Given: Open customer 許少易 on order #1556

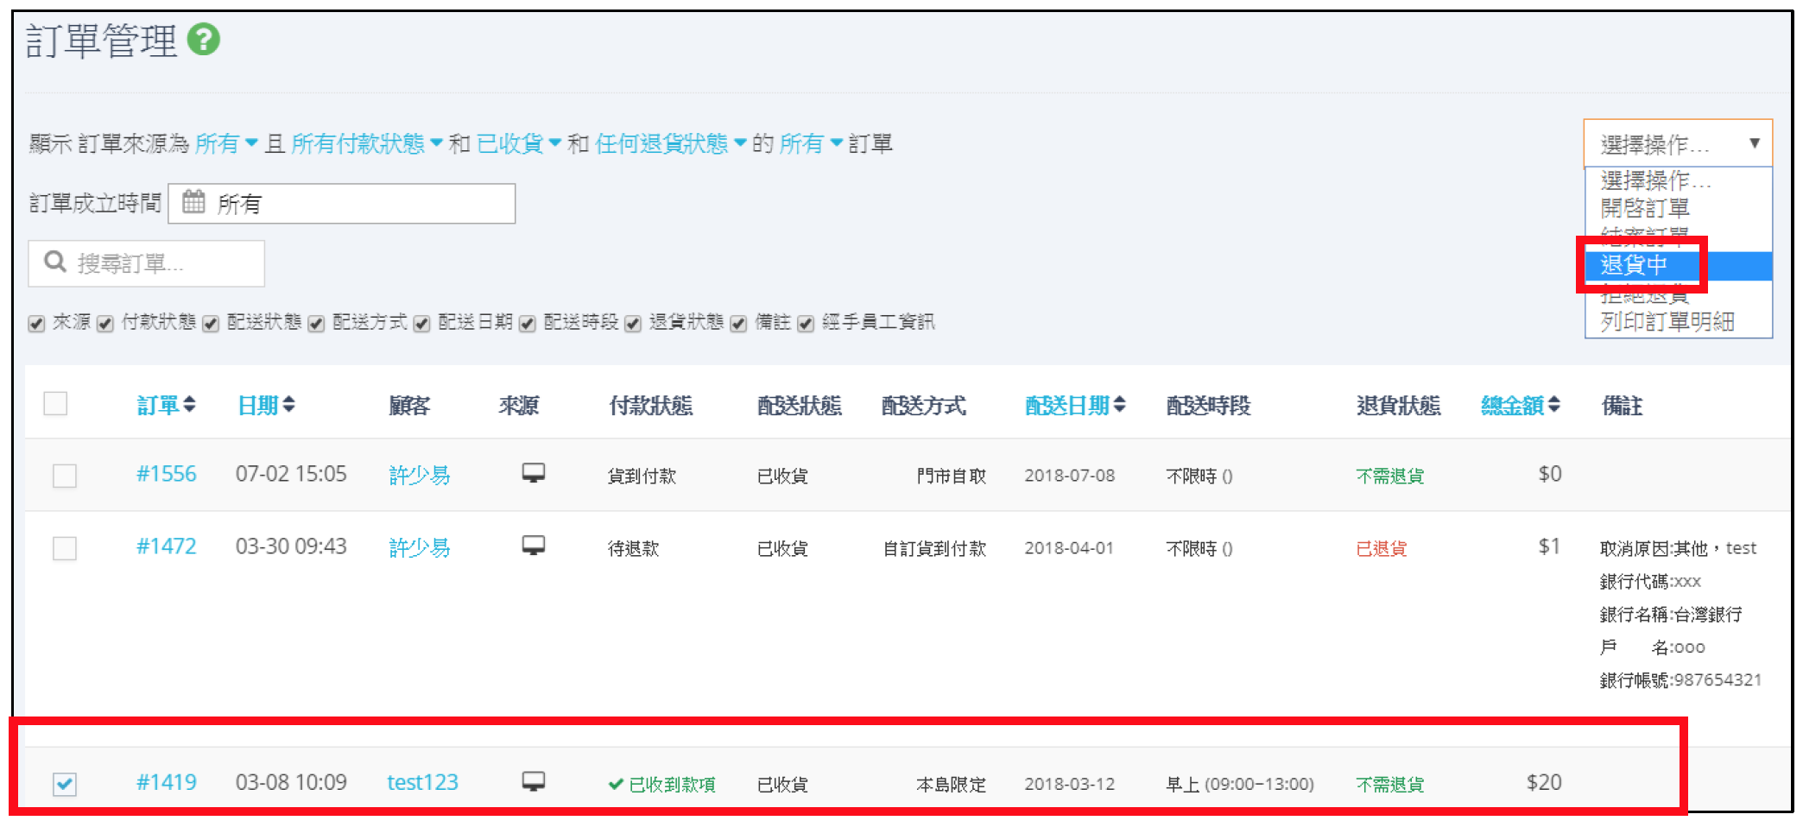Looking at the screenshot, I should 420,475.
